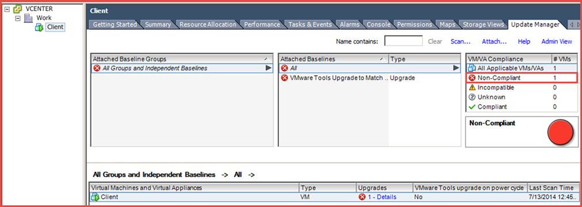
Task: Click Client VM icon in results table
Action: [95, 197]
